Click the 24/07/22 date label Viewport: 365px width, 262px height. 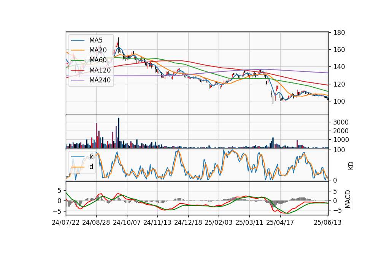click(x=66, y=223)
